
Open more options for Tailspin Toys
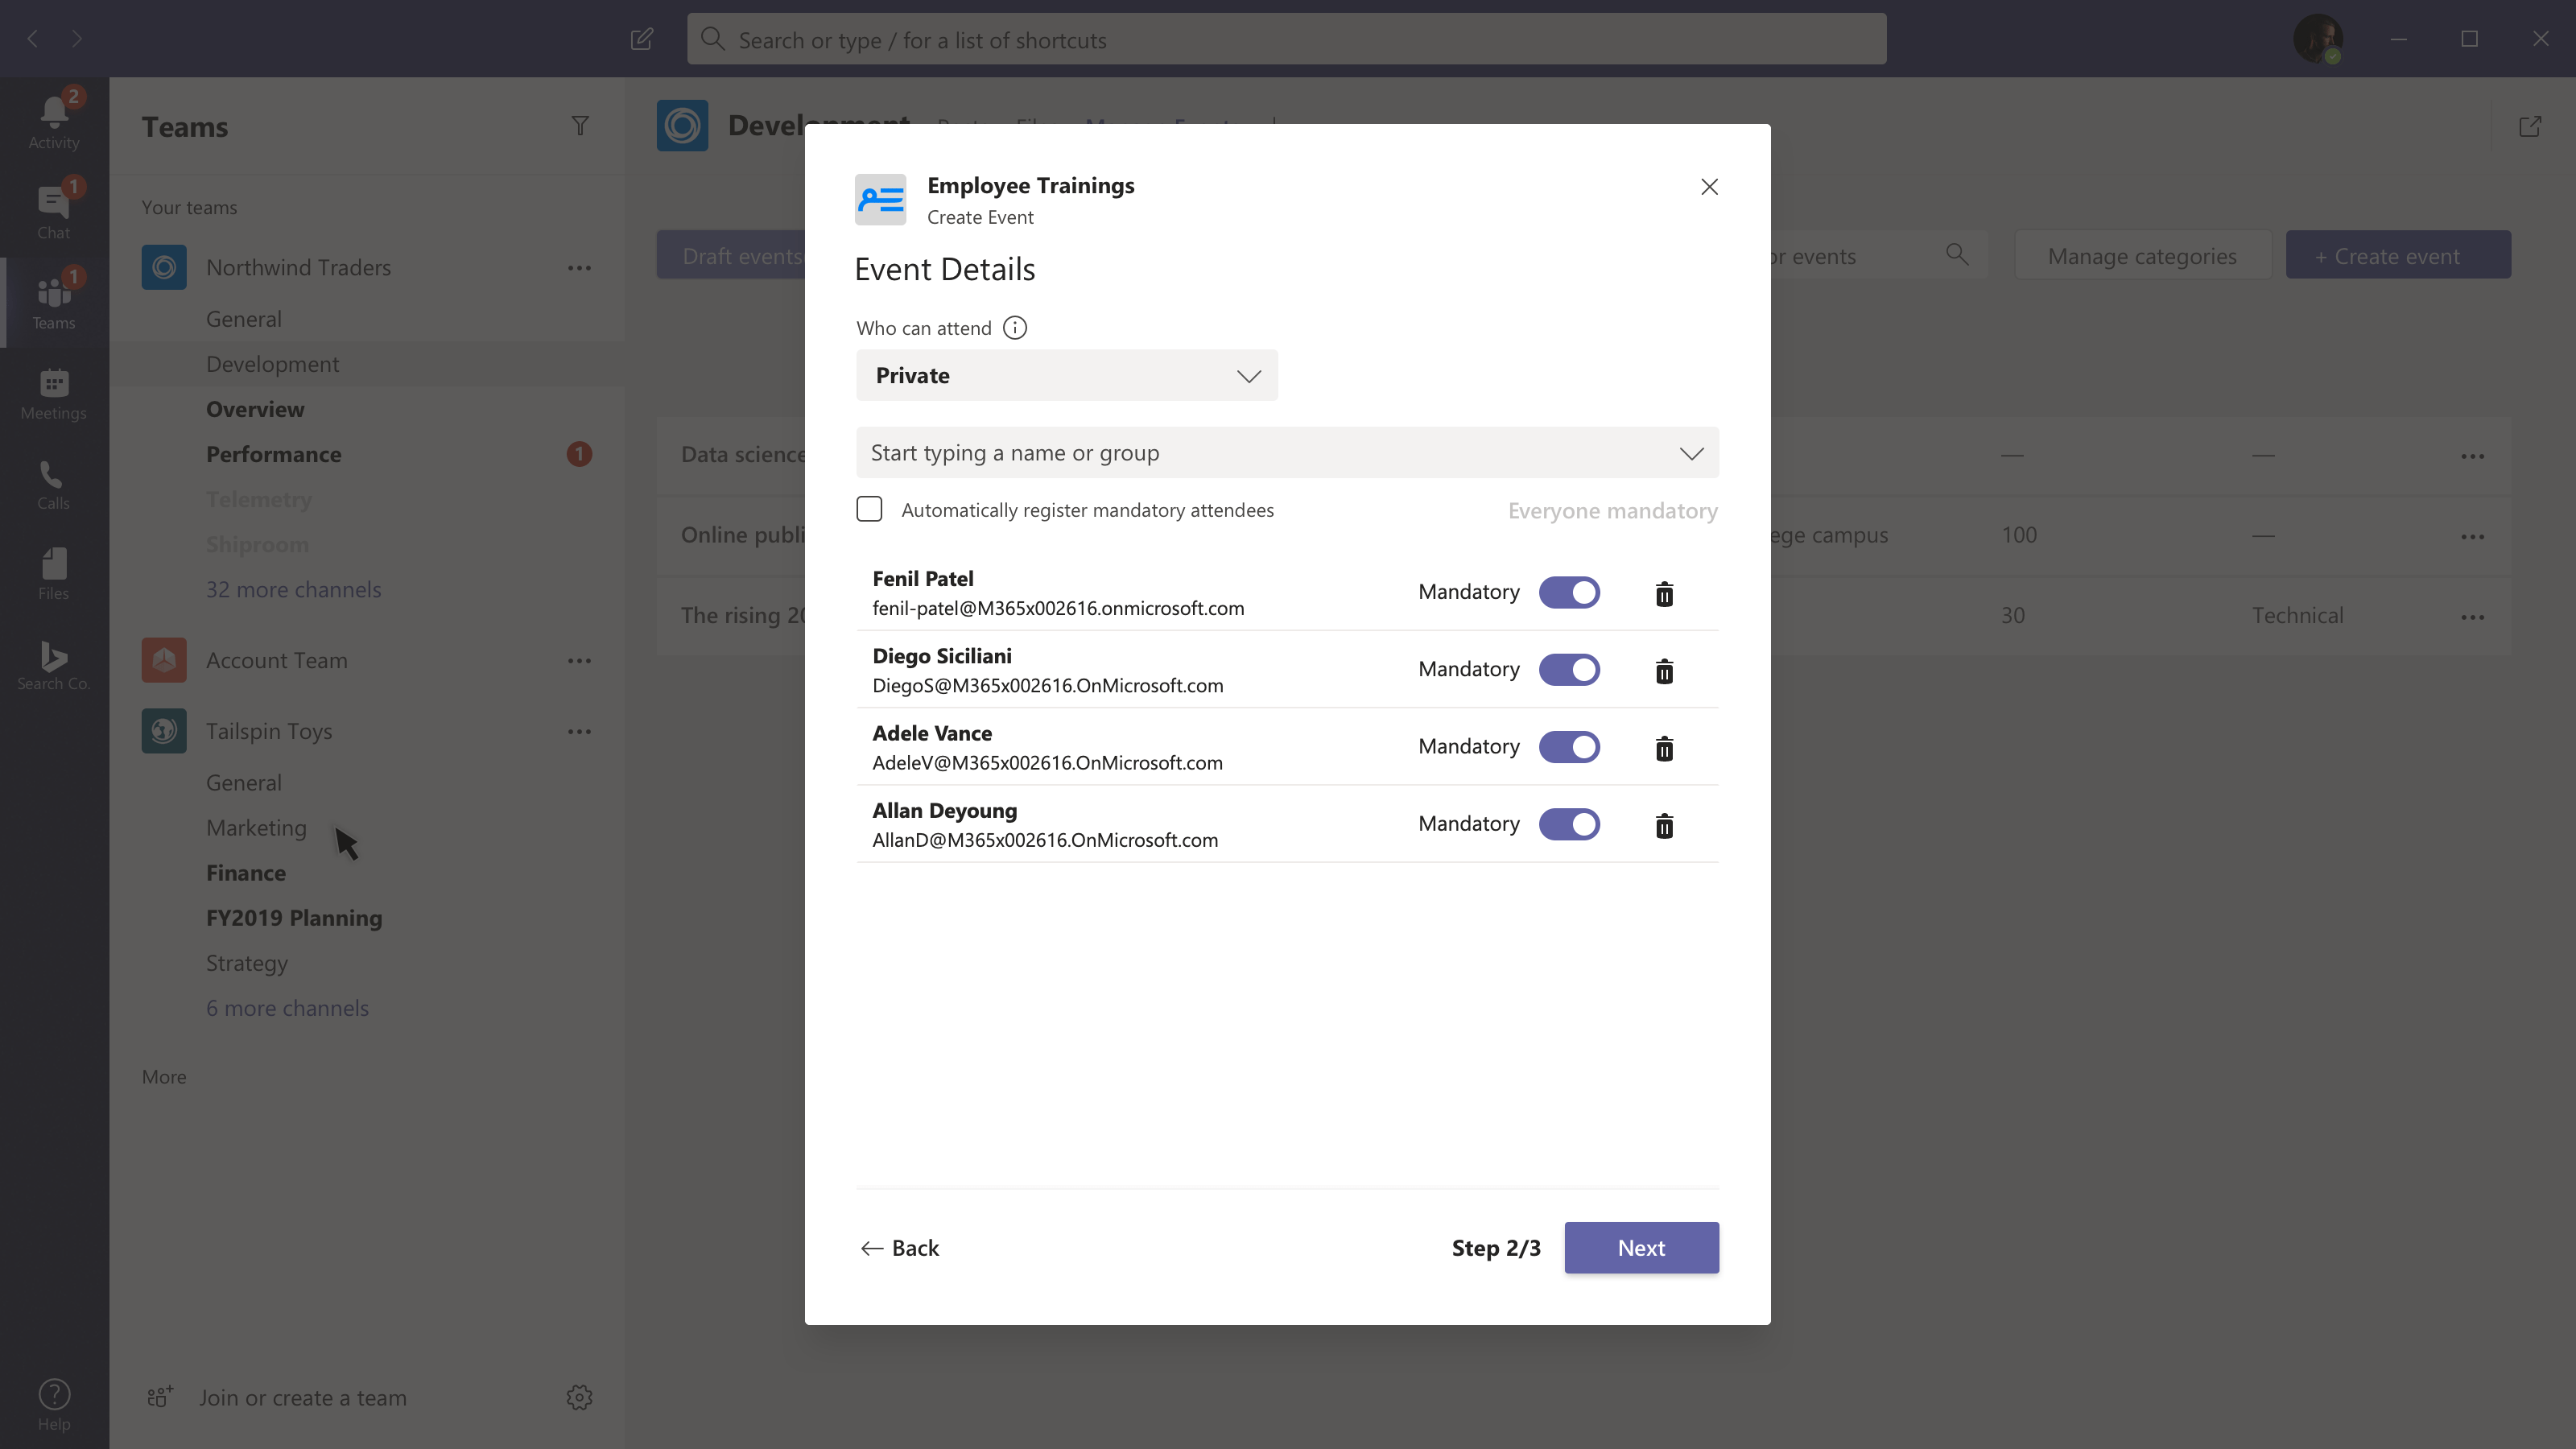579,732
